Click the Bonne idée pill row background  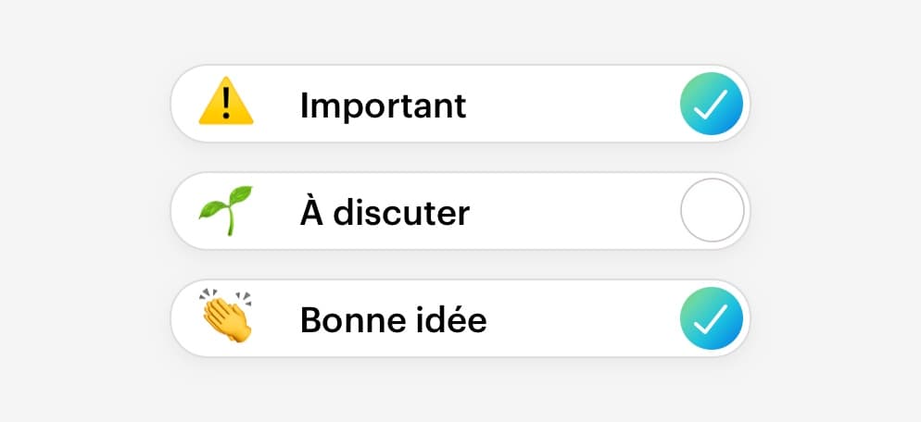click(460, 318)
